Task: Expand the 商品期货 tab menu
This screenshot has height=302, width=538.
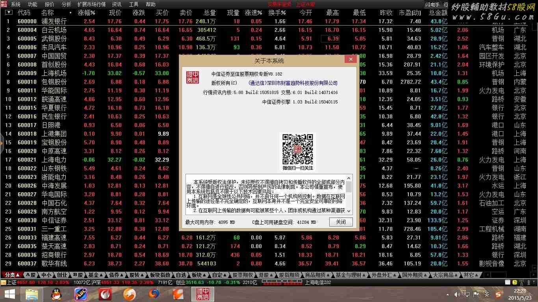Action: (x=317, y=275)
